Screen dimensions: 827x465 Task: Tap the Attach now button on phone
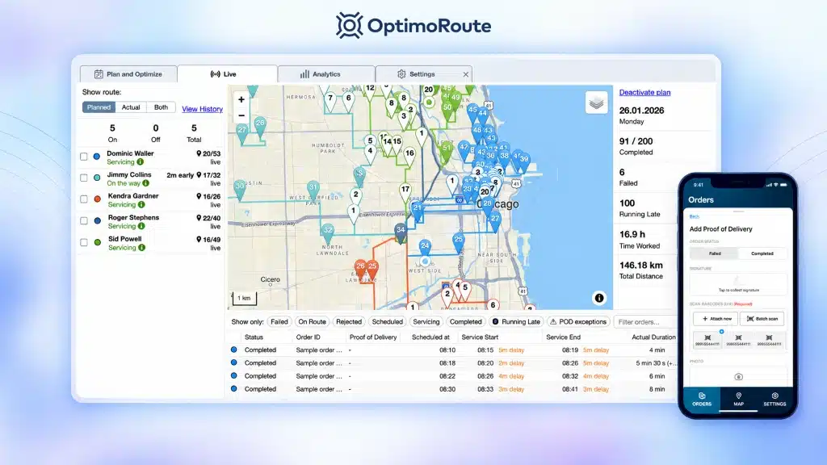(x=716, y=318)
